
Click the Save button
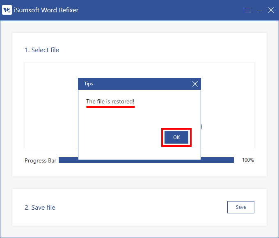pos(241,207)
